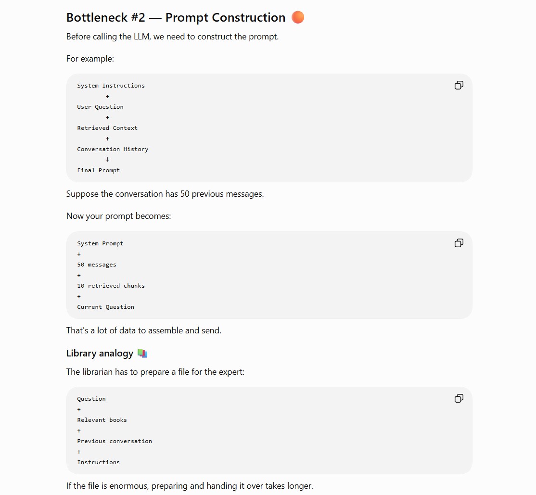Click the 'Previous conversation' code line

click(115, 441)
